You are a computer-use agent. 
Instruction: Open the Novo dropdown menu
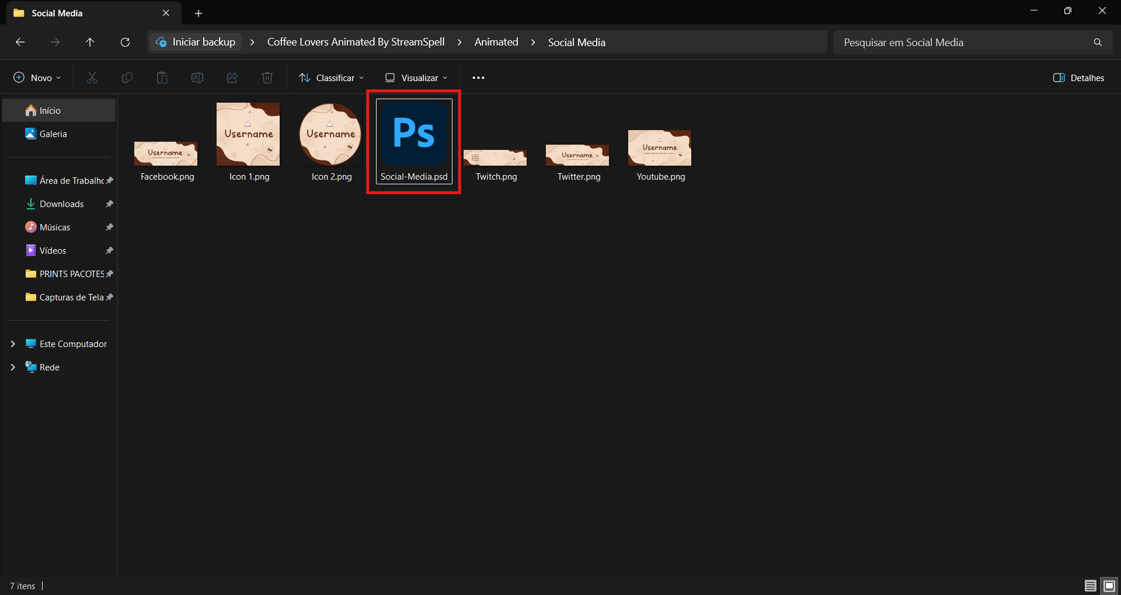pos(37,78)
